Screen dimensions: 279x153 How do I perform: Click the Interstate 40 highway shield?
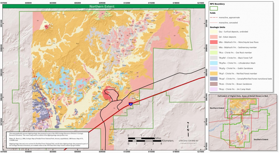click(131, 104)
